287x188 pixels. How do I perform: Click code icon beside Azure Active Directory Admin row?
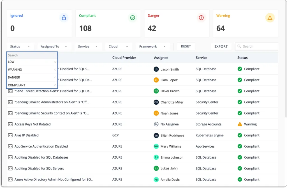10,180
